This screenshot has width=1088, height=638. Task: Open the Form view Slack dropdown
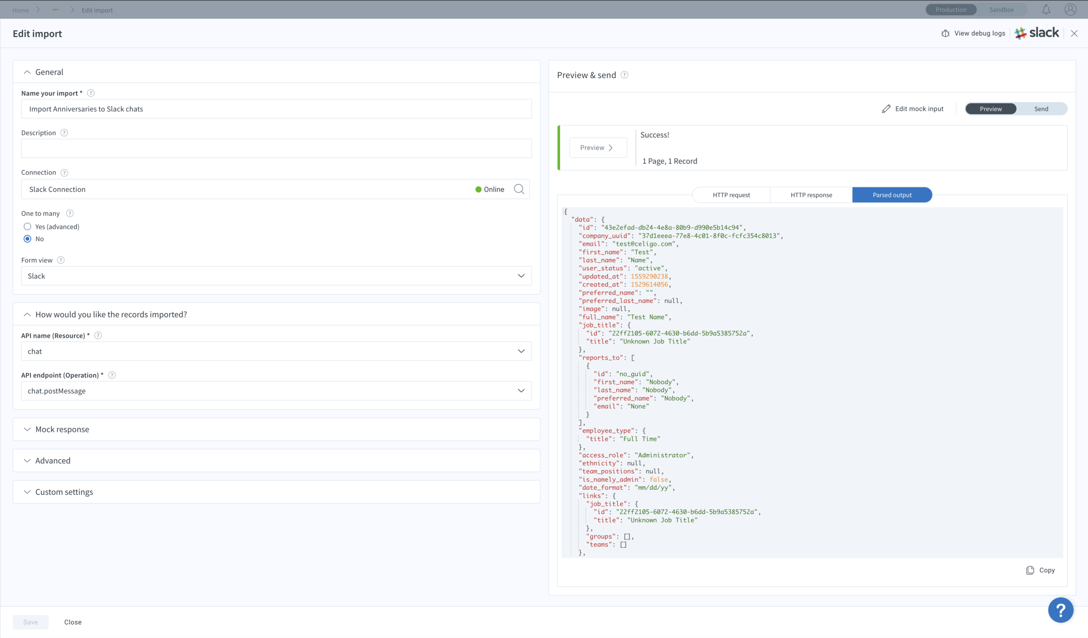(x=276, y=276)
